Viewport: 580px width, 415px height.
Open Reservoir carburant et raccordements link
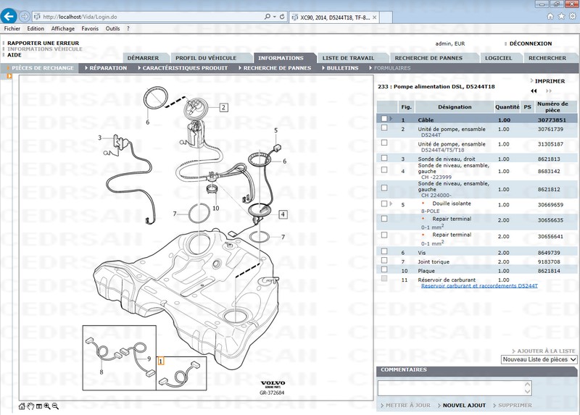click(479, 286)
